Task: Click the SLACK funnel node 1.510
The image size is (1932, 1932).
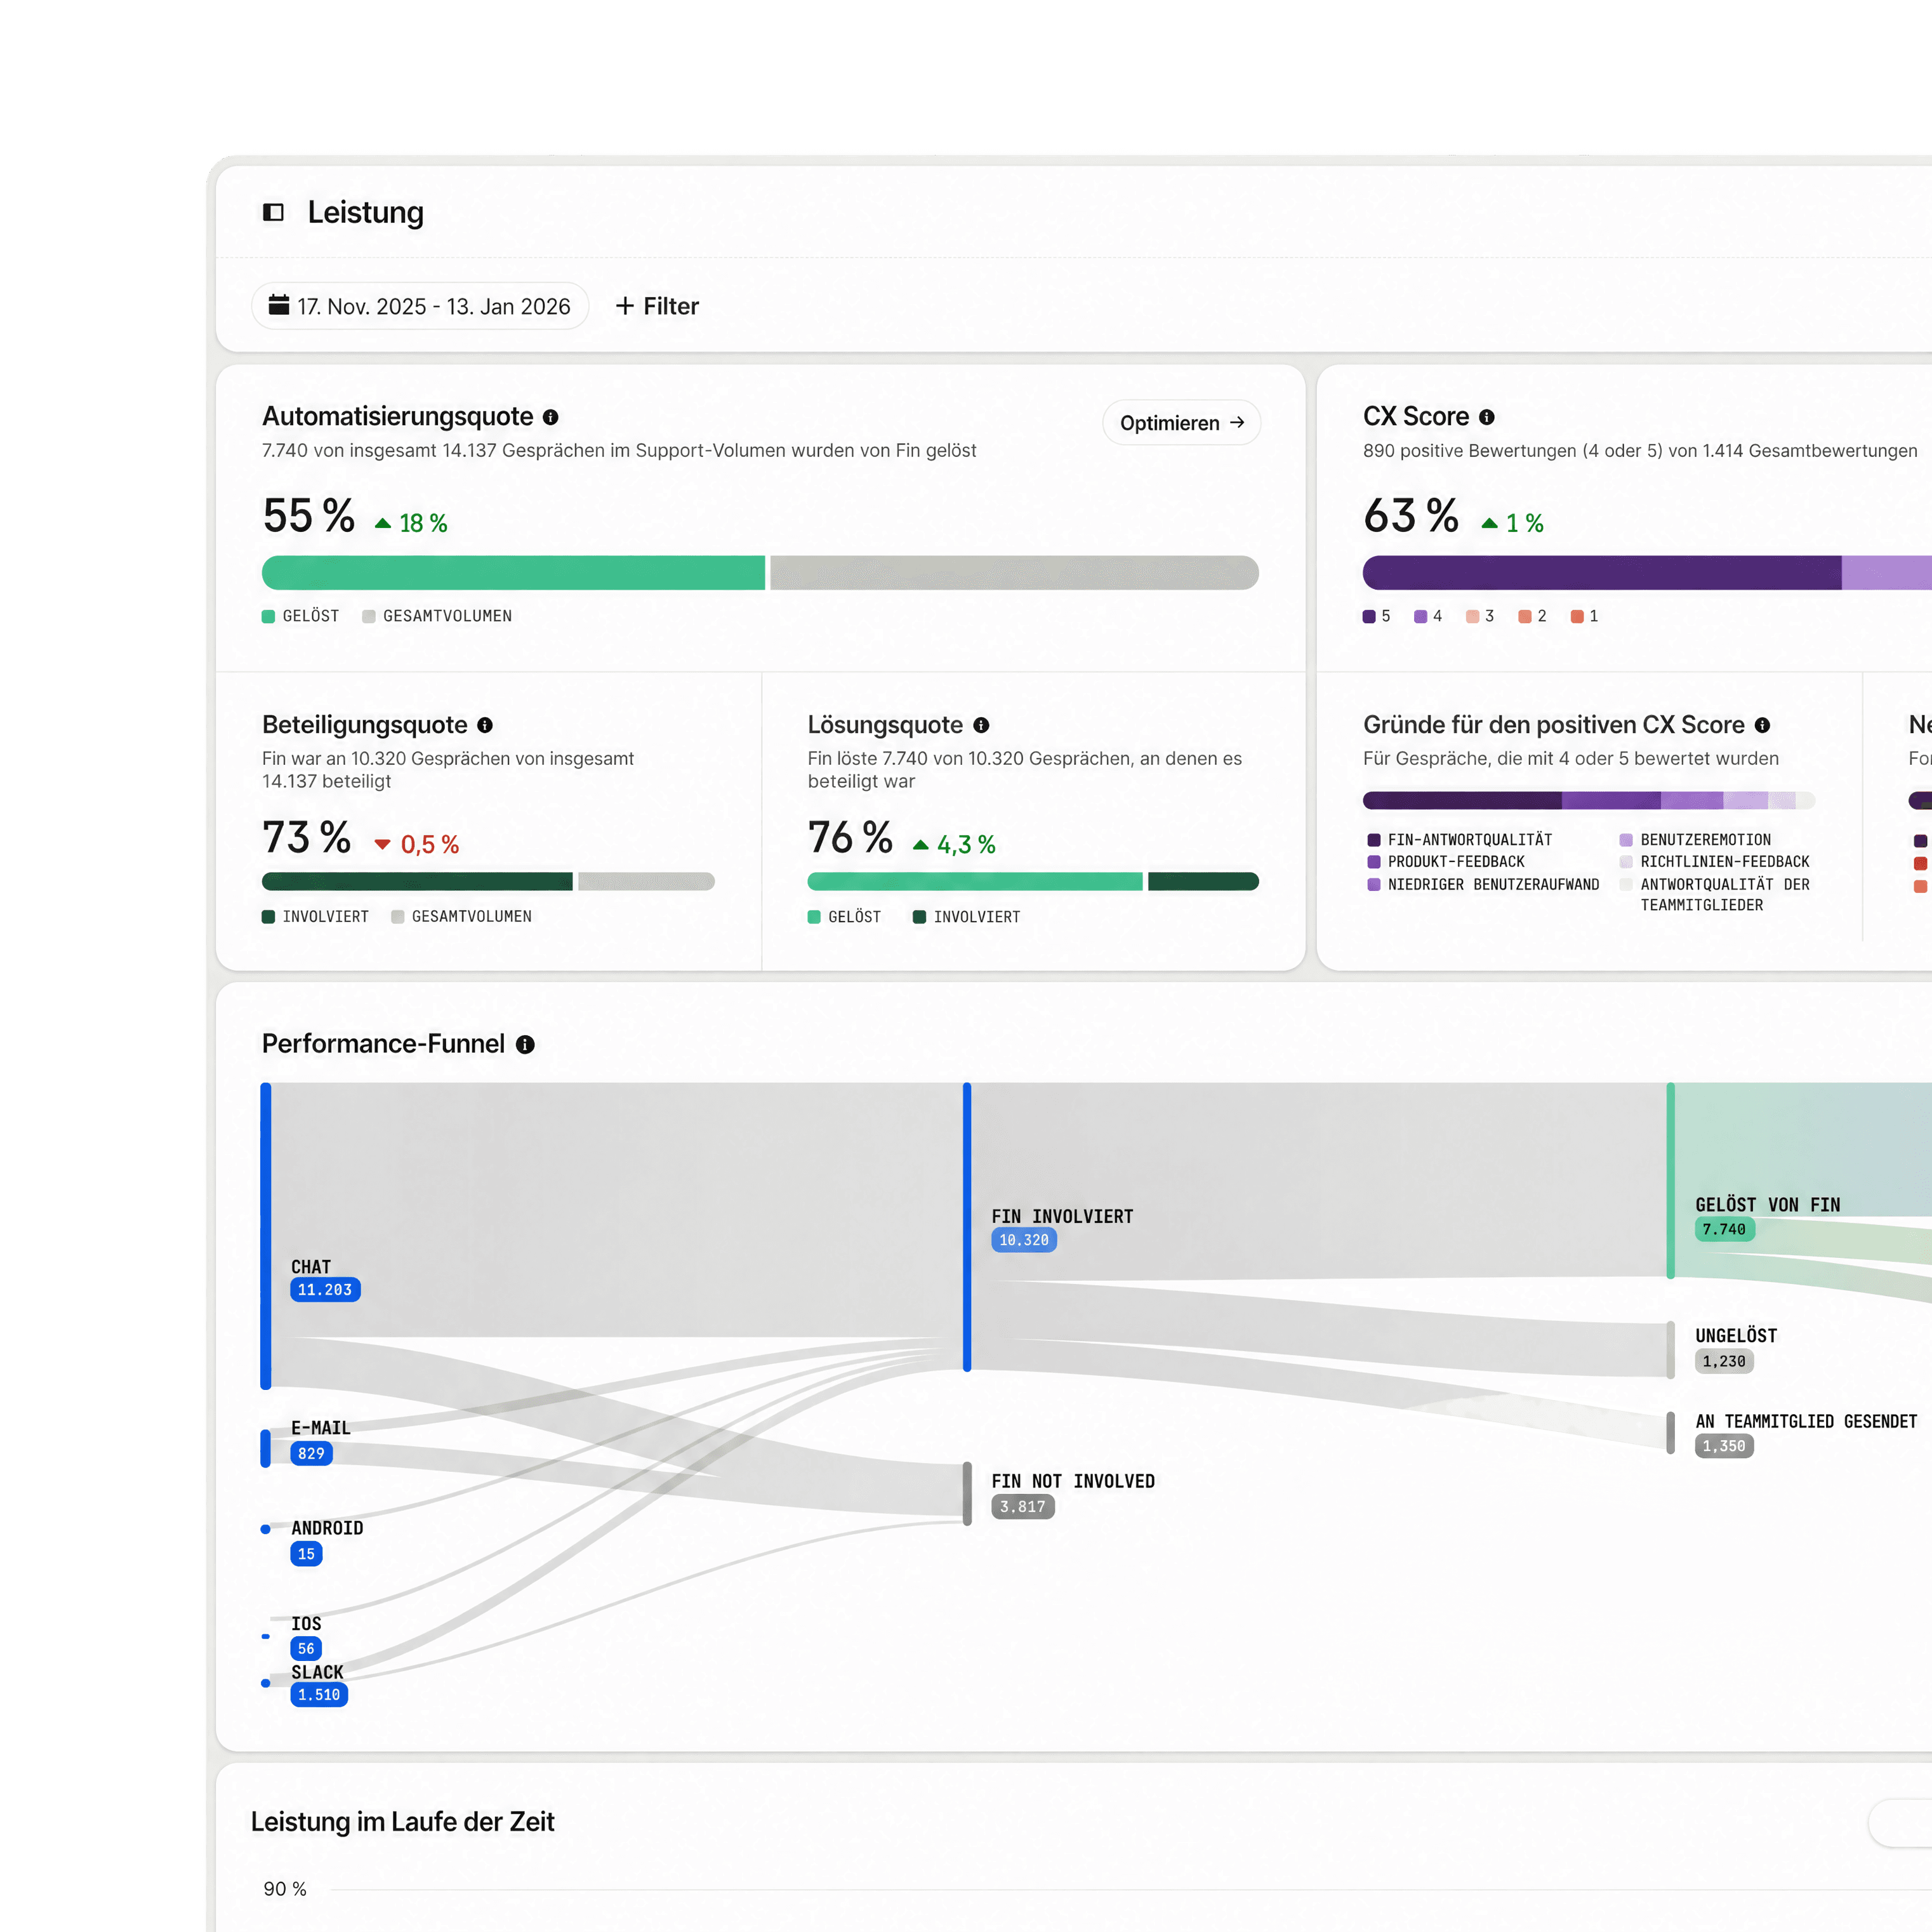Action: point(319,1695)
